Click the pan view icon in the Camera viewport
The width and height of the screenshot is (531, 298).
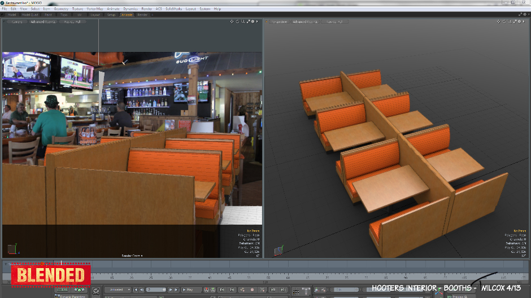232,21
